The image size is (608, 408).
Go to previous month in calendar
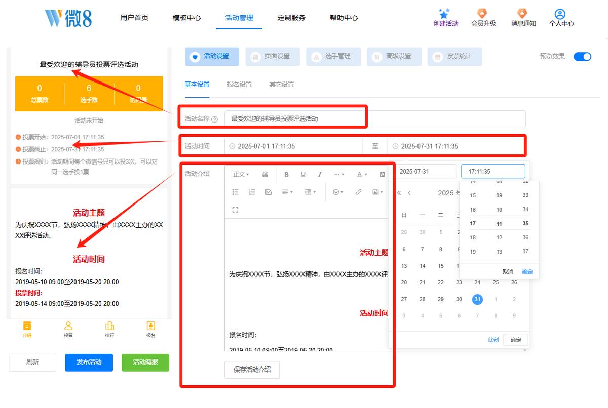409,193
